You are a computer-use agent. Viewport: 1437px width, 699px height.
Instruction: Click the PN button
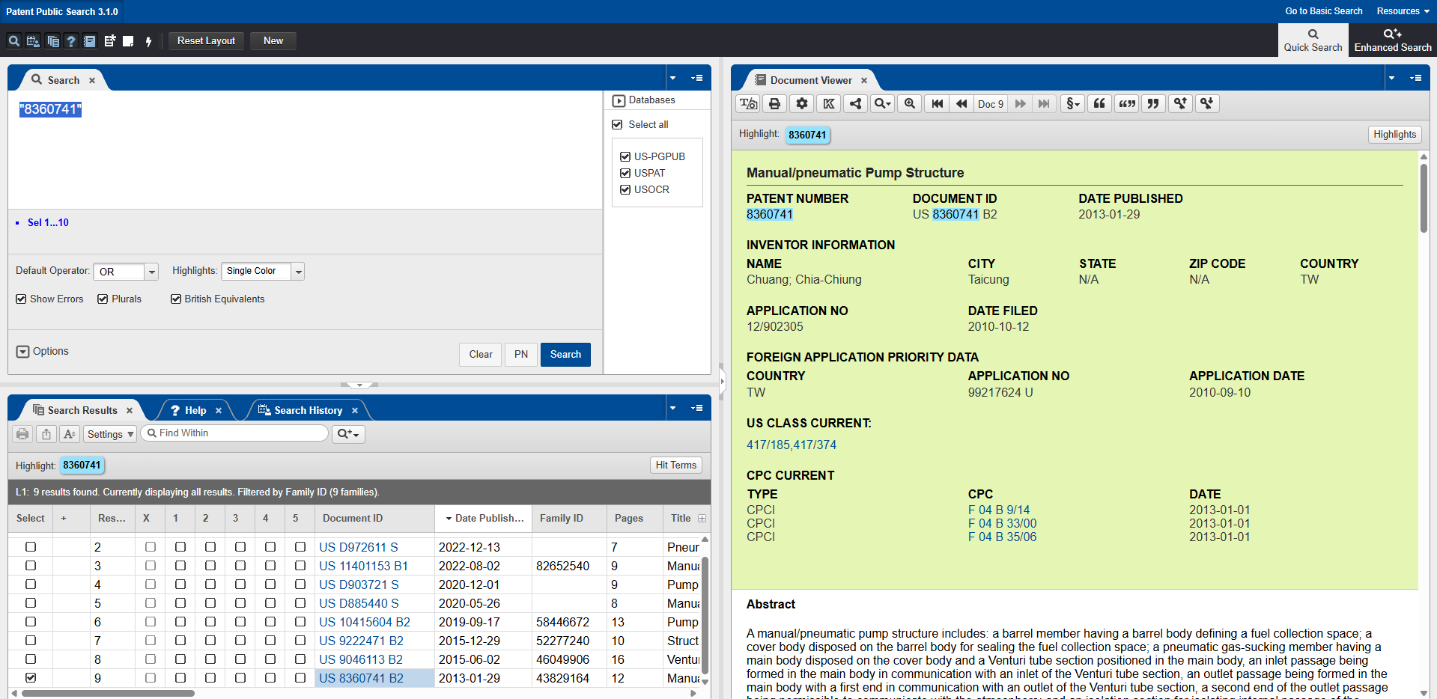[x=521, y=355]
